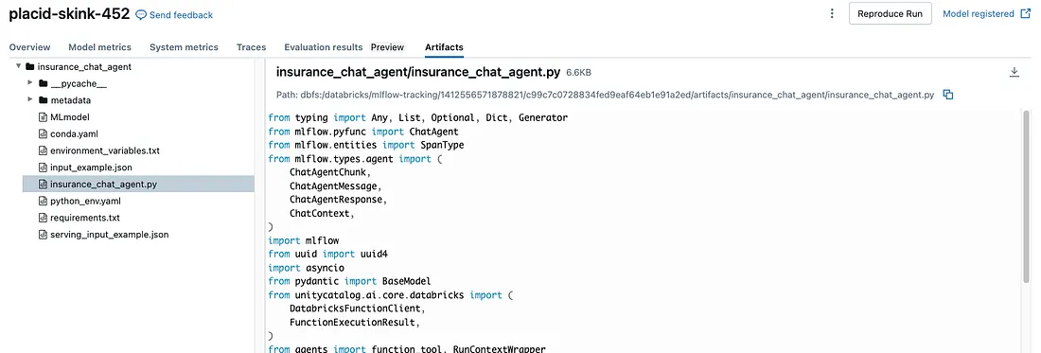1041x353 pixels.
Task: Click the 6.6KB file size label
Action: click(579, 72)
